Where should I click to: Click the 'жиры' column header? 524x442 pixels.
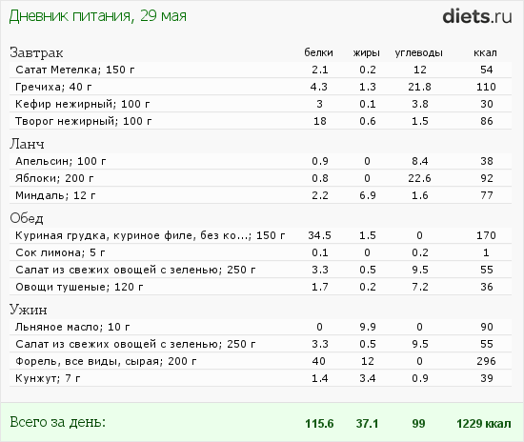coord(367,52)
